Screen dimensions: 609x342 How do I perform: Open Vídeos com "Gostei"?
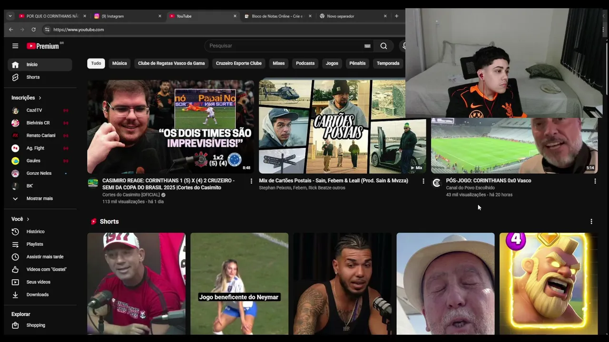pyautogui.click(x=40, y=269)
